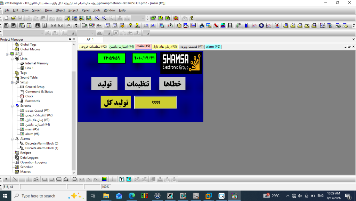Open File Explorer from the taskbar
Screen dimensions: 356x201
(106, 196)
